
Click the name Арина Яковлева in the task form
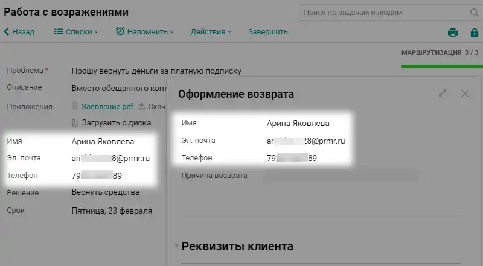pos(103,141)
